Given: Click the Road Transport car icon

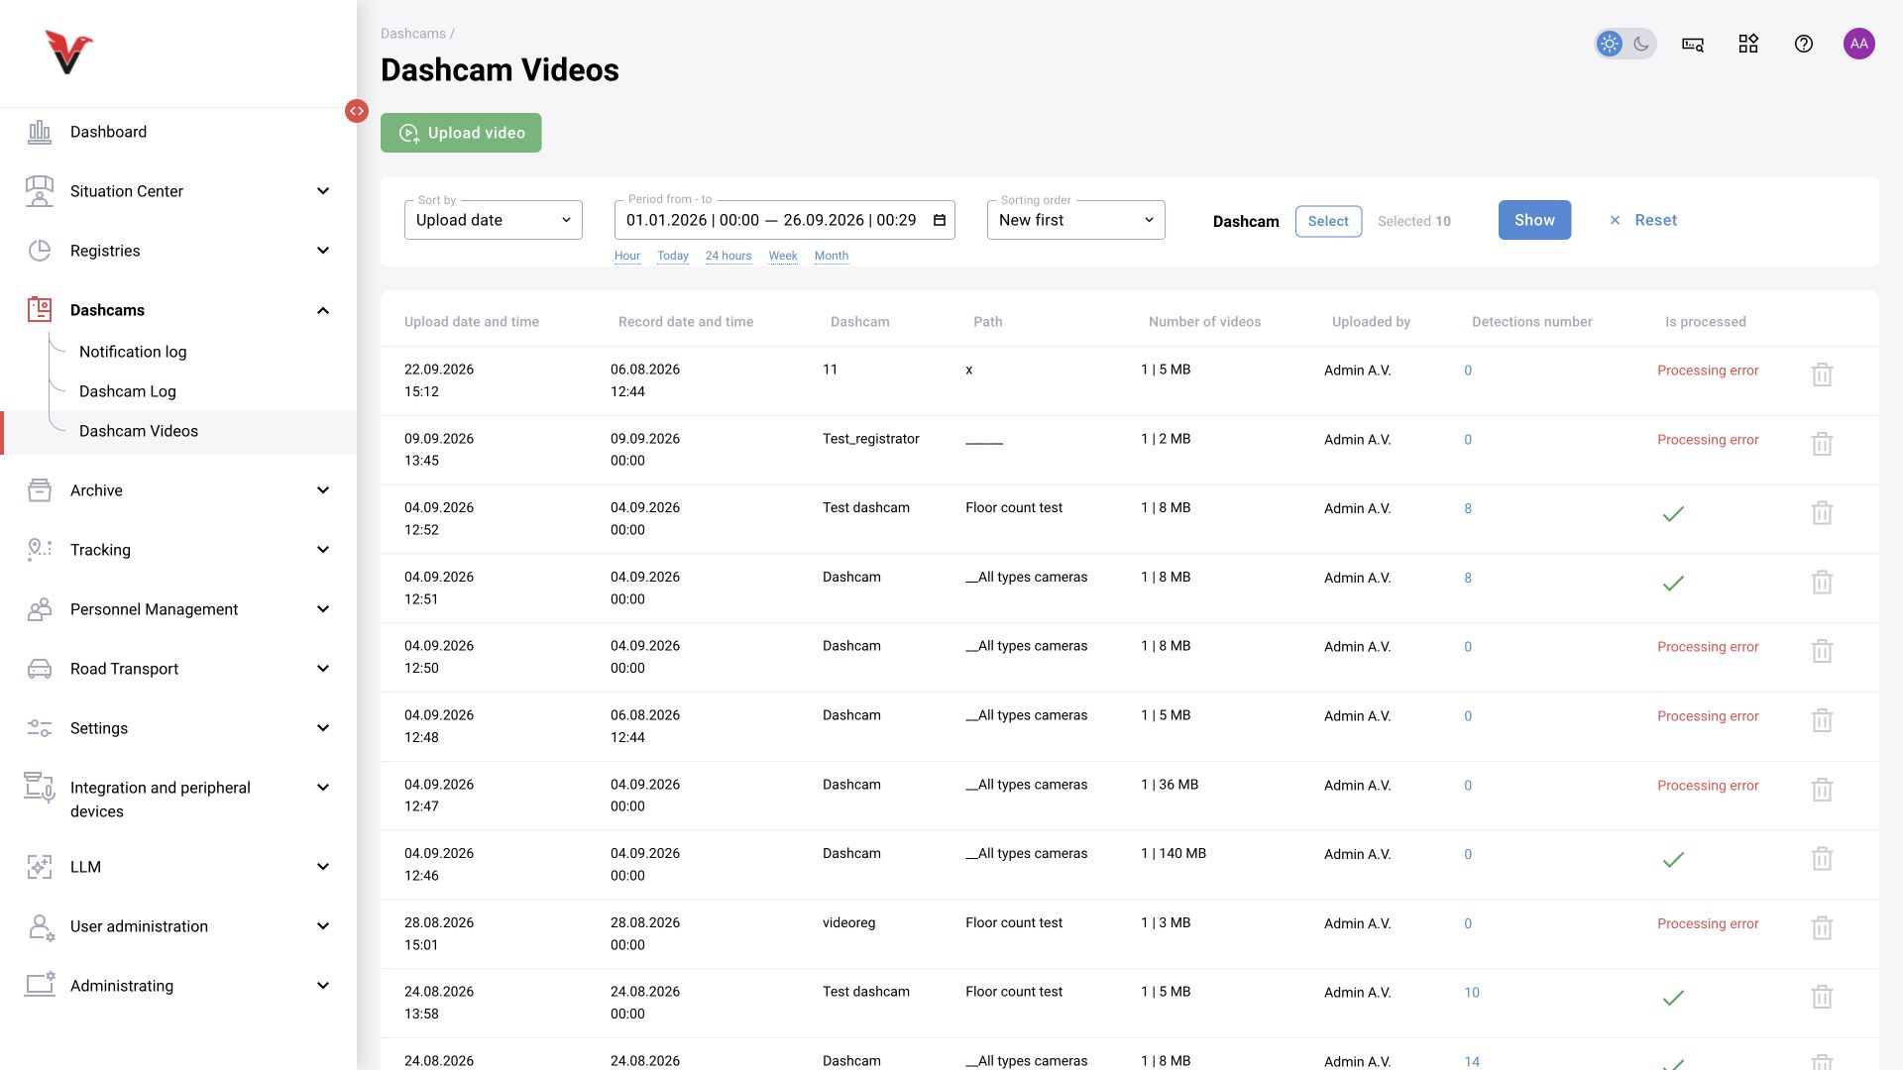Looking at the screenshot, I should pos(40,669).
